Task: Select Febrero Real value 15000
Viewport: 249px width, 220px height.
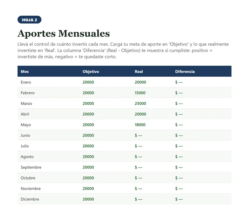Action: click(x=140, y=93)
